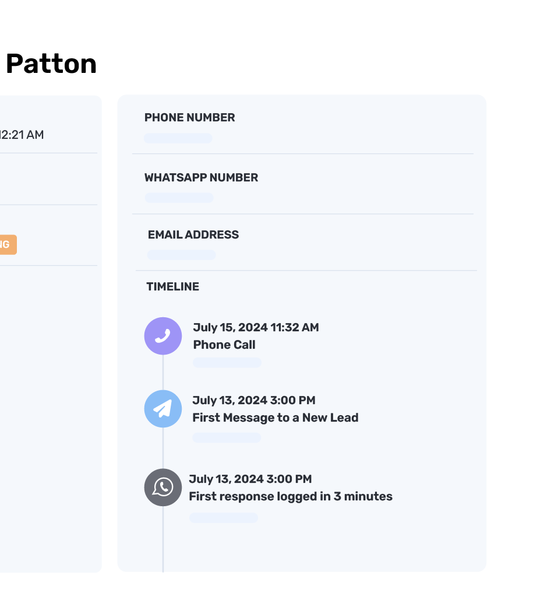The height and width of the screenshot is (596, 544).
Task: Click the blue paper plane message icon
Action: click(x=163, y=409)
